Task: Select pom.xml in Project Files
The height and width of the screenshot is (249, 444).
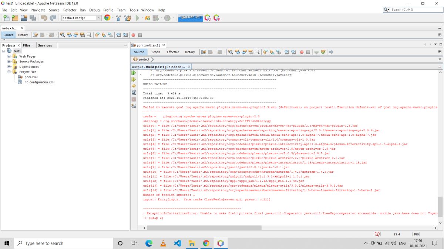Action: [31, 77]
